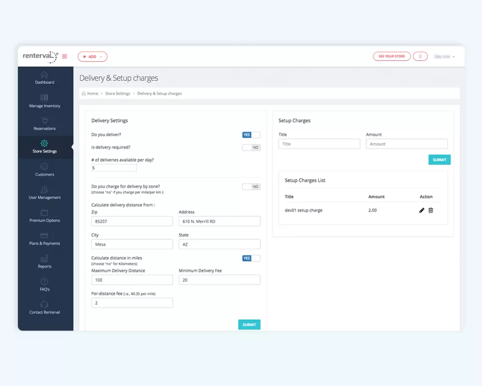
Task: Click the setup charge Title input field
Action: [x=319, y=144]
